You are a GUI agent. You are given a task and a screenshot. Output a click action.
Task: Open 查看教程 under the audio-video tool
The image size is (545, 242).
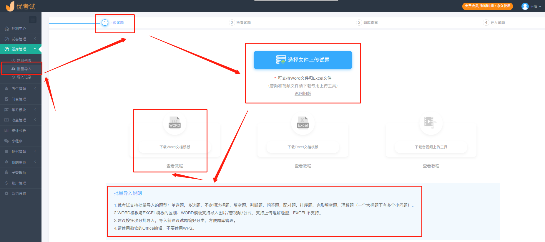(x=431, y=166)
